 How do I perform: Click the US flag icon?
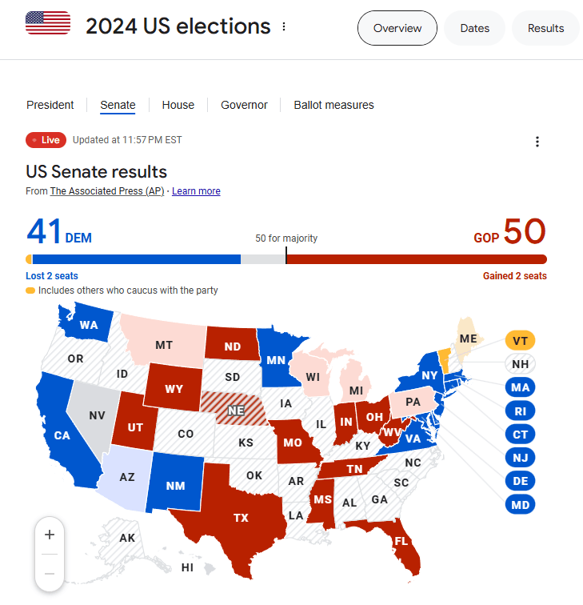47,23
